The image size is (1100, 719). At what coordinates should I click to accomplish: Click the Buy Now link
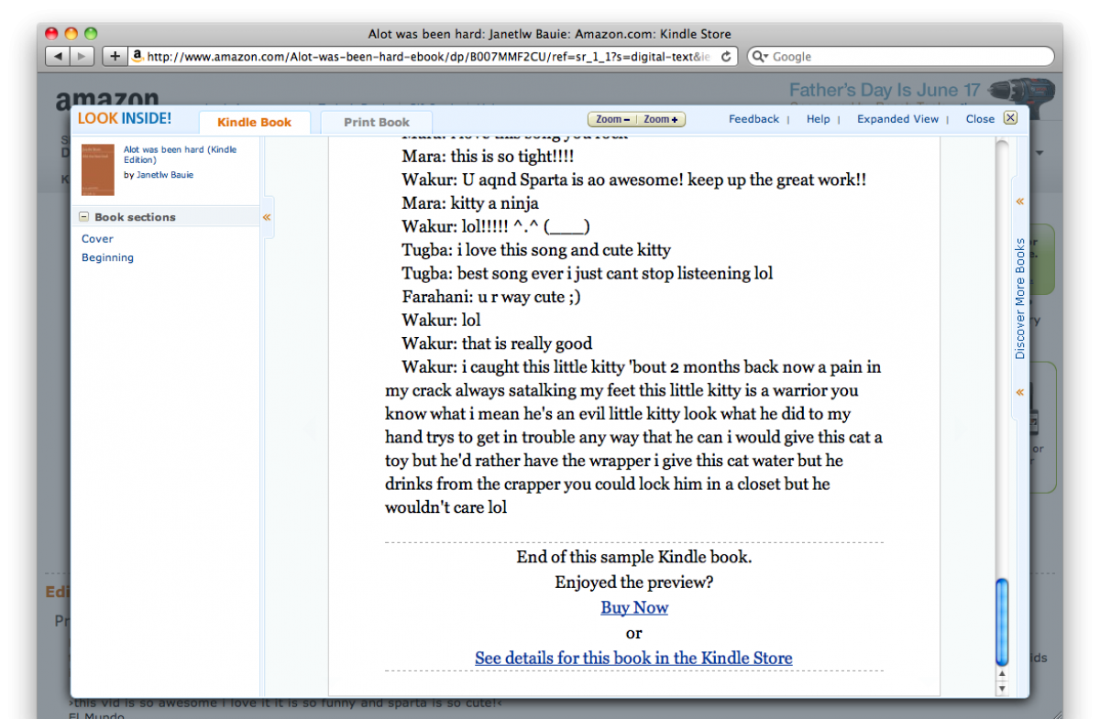click(634, 607)
